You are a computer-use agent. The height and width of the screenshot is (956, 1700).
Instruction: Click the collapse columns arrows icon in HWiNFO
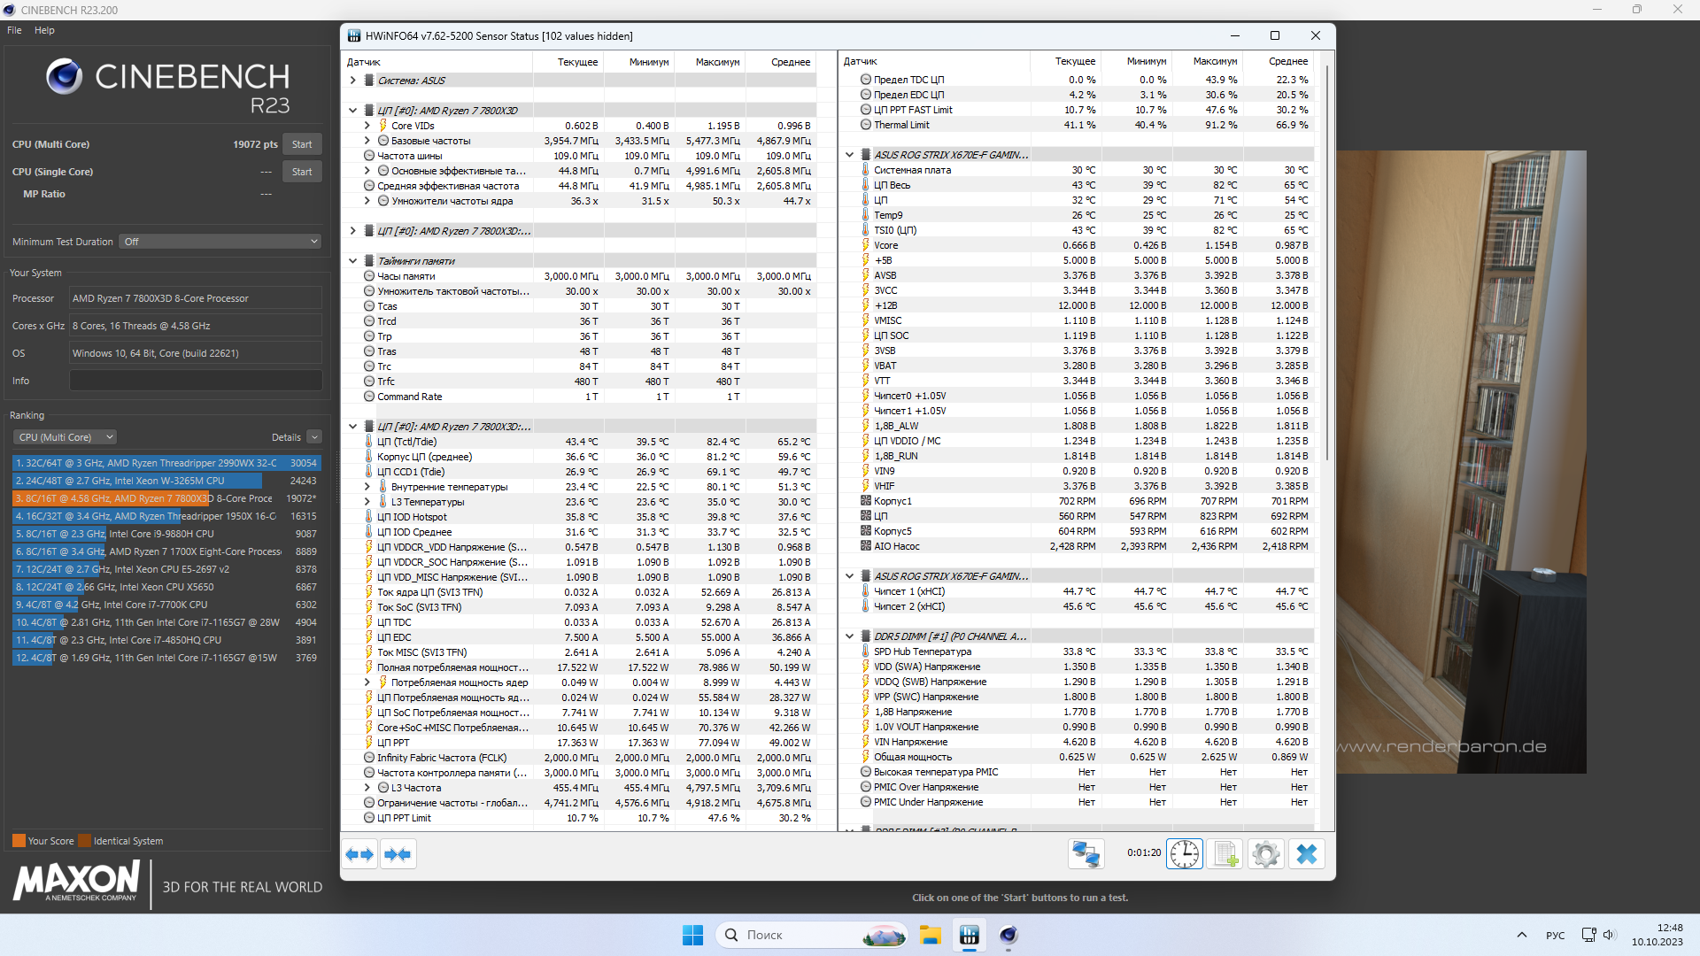pos(398,854)
